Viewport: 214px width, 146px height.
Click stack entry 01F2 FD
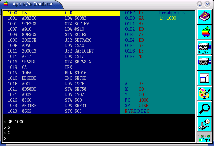pos(134,29)
